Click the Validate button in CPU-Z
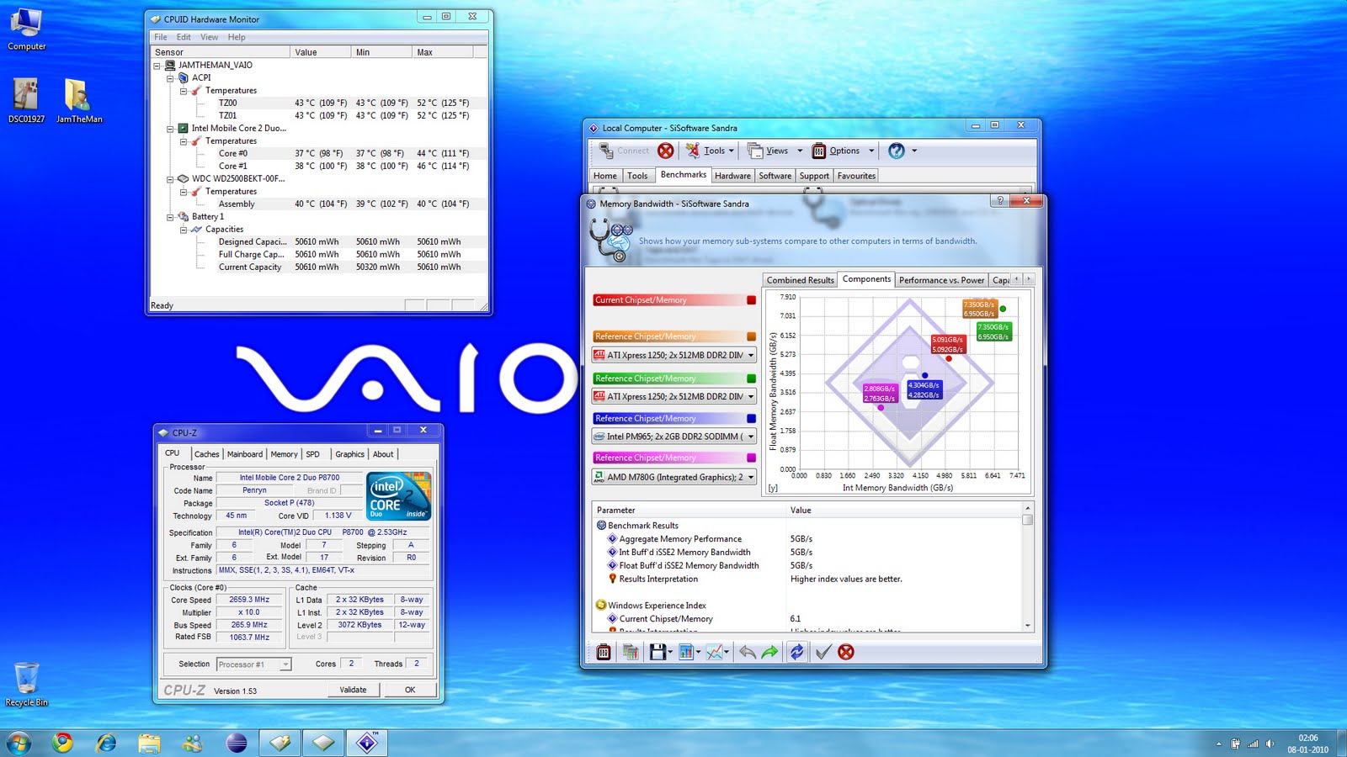This screenshot has height=757, width=1347. (354, 690)
